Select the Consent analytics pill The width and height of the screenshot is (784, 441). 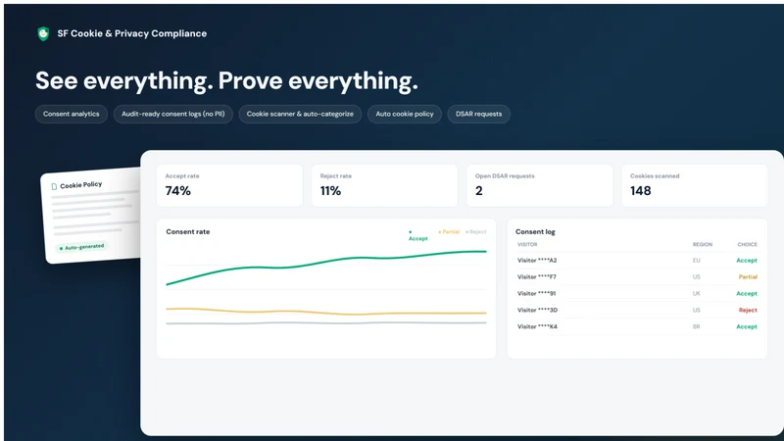tap(71, 114)
